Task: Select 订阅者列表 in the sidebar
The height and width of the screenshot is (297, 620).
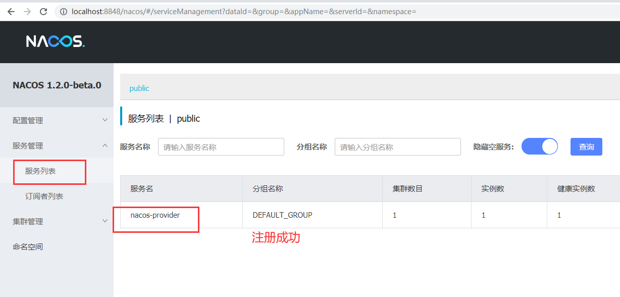Action: coord(44,196)
